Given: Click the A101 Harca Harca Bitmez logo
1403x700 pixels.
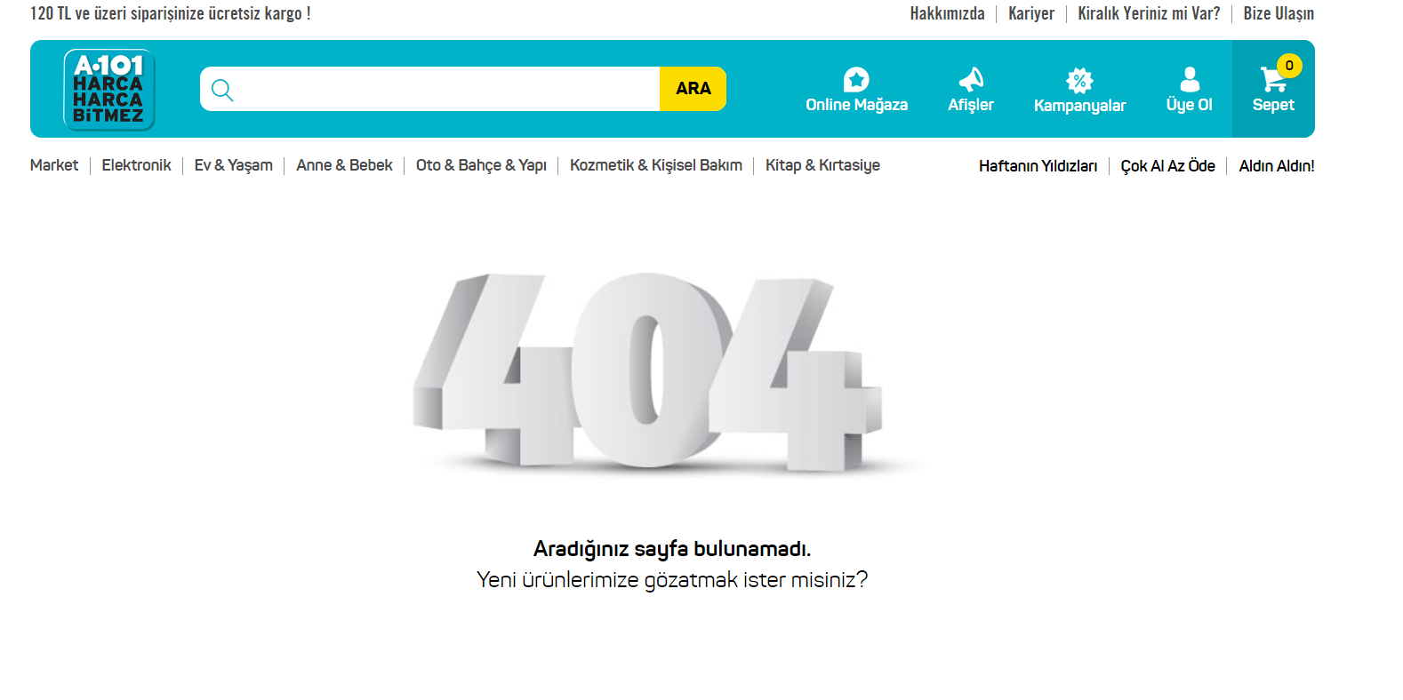Looking at the screenshot, I should coord(109,89).
